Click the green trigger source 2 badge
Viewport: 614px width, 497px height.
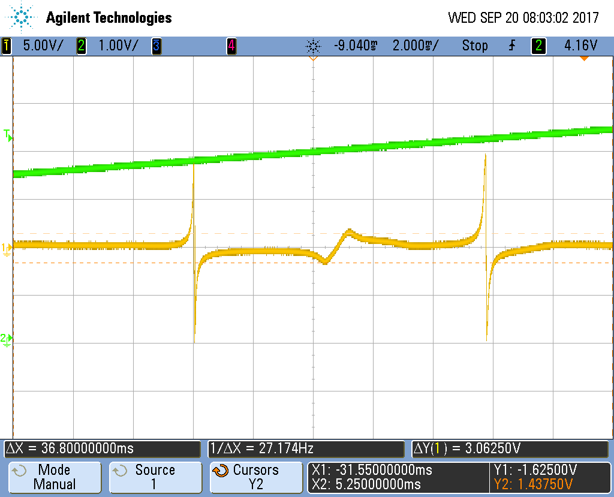538,46
